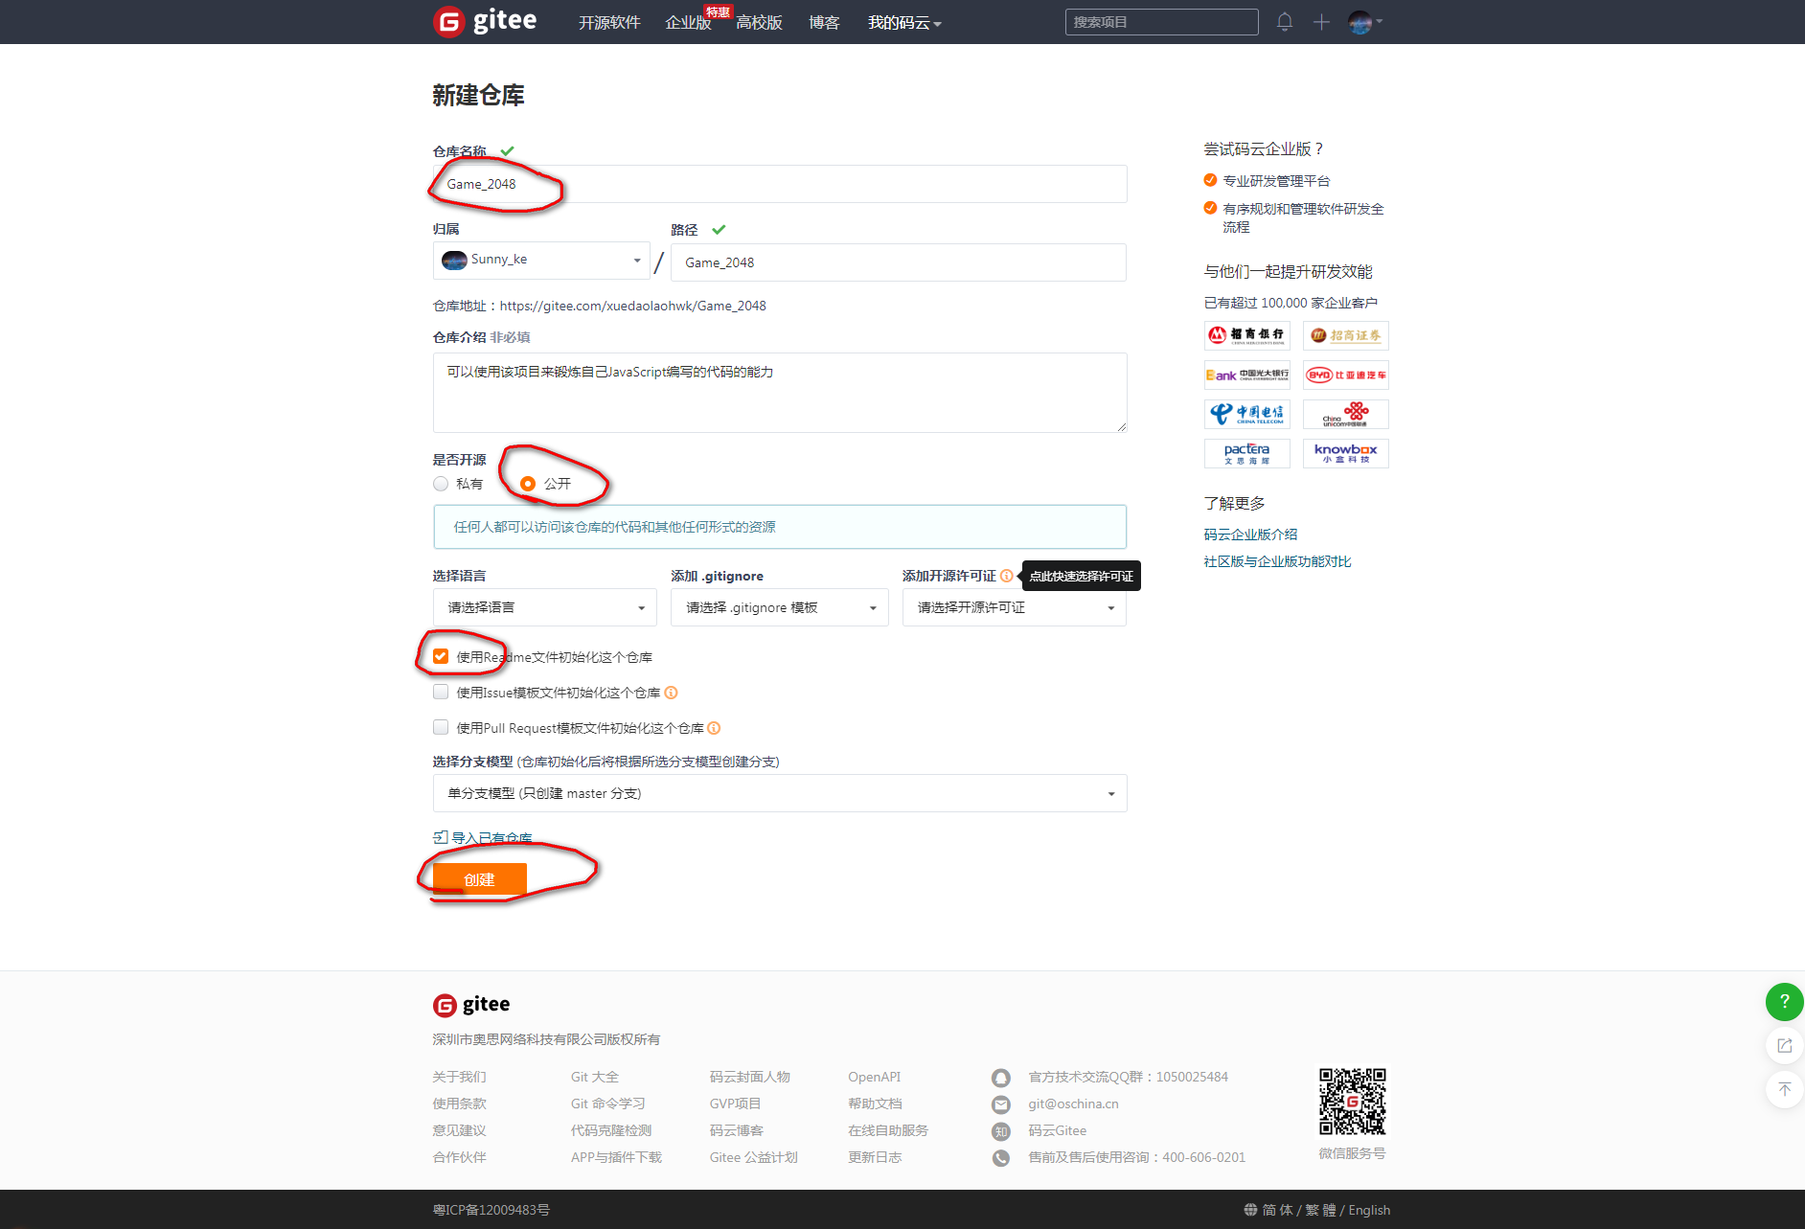Open 社区版与企业版功能对比 link

1278,561
